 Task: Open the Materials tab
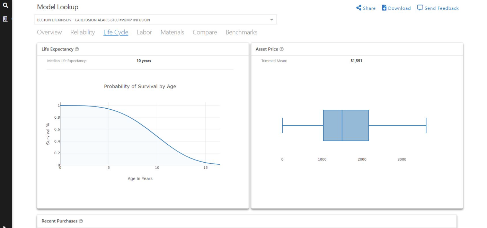click(172, 32)
